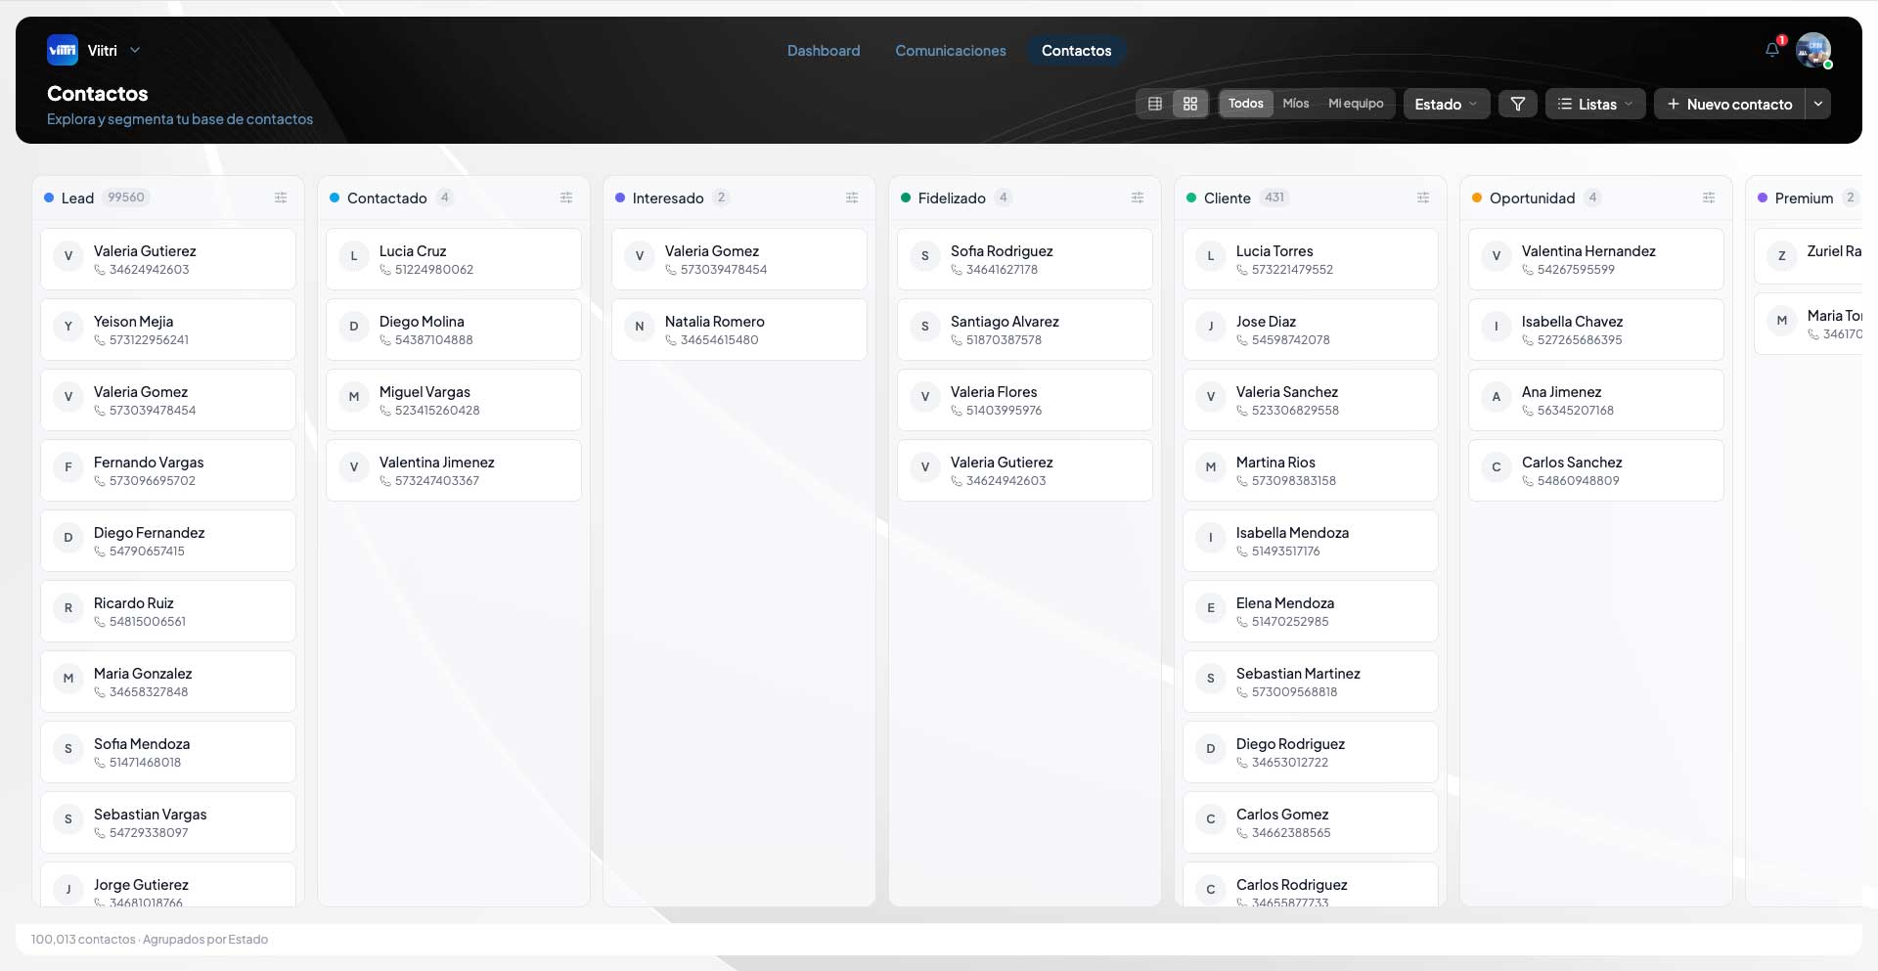The height and width of the screenshot is (971, 1878).
Task: Open Martina Rios contact card
Action: (x=1311, y=470)
